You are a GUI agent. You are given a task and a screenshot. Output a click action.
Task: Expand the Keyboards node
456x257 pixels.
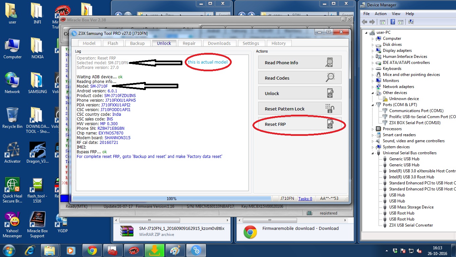(373, 69)
